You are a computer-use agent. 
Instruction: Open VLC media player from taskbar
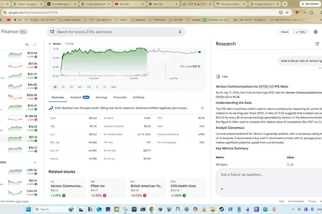[x=204, y=209]
